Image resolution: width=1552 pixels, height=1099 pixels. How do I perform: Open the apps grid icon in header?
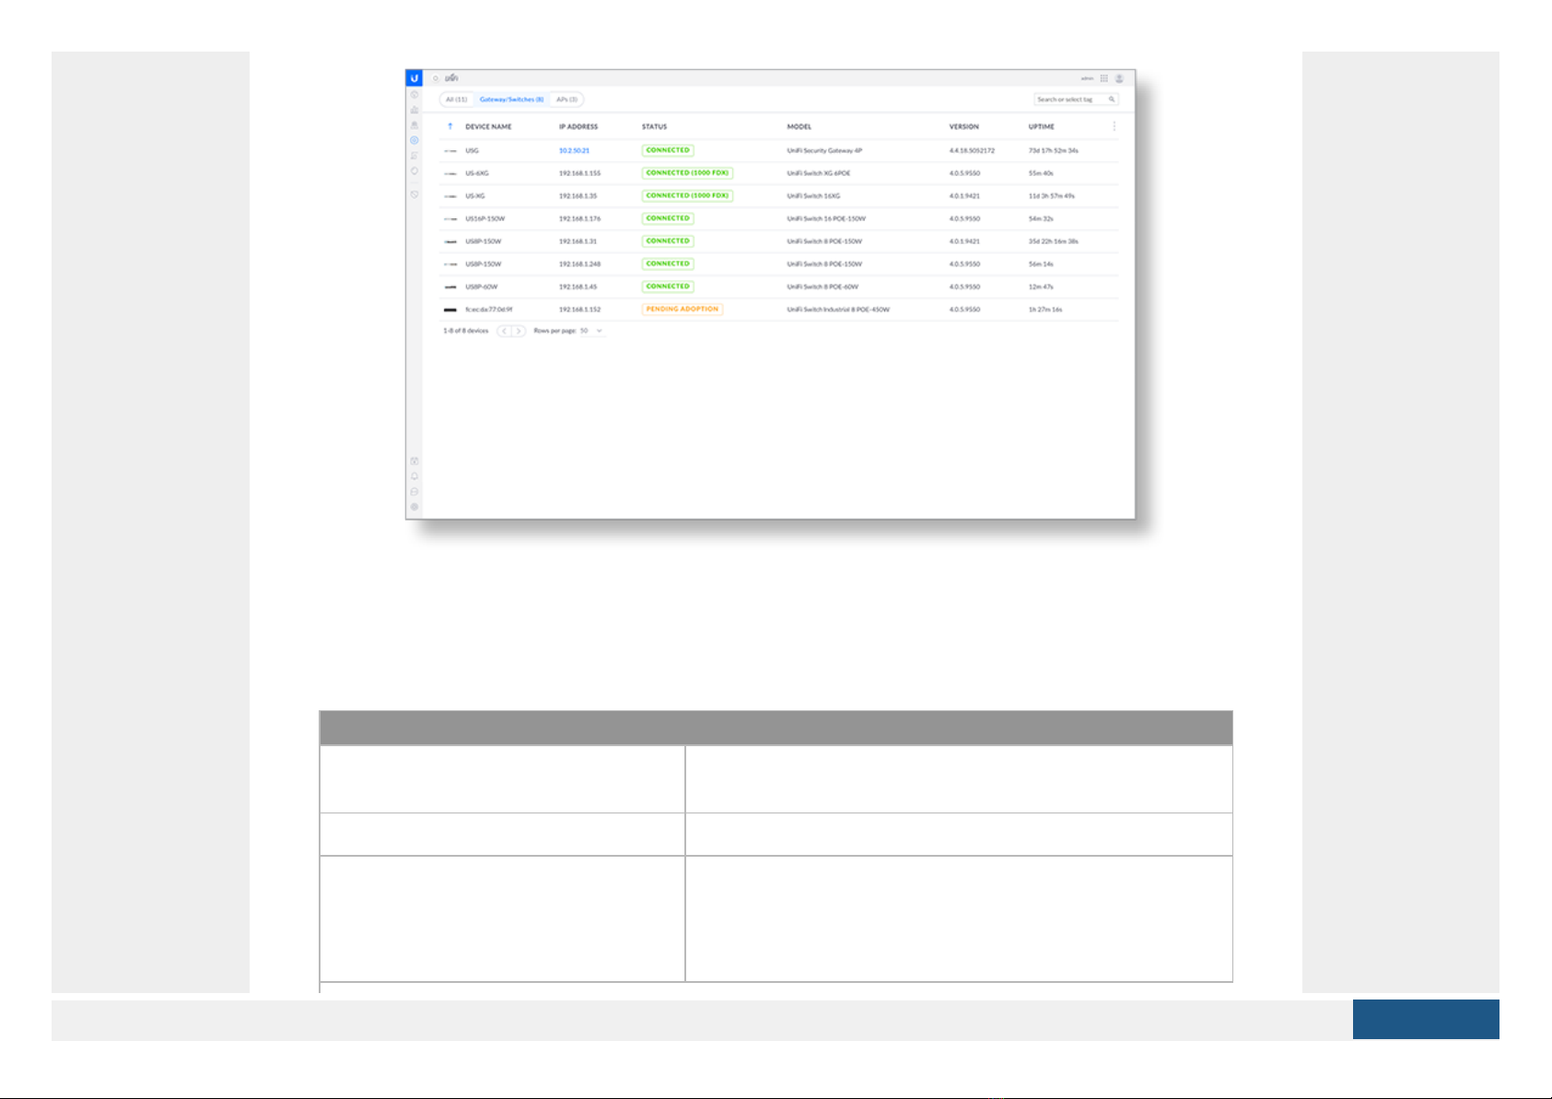click(x=1104, y=78)
